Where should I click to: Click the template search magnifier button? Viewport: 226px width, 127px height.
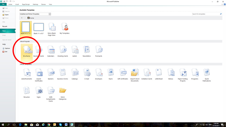click(221, 14)
